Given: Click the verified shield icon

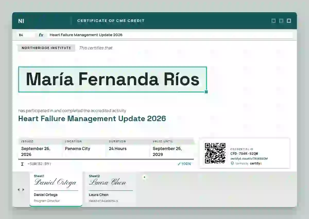Looking at the screenshot, I should [232, 163].
